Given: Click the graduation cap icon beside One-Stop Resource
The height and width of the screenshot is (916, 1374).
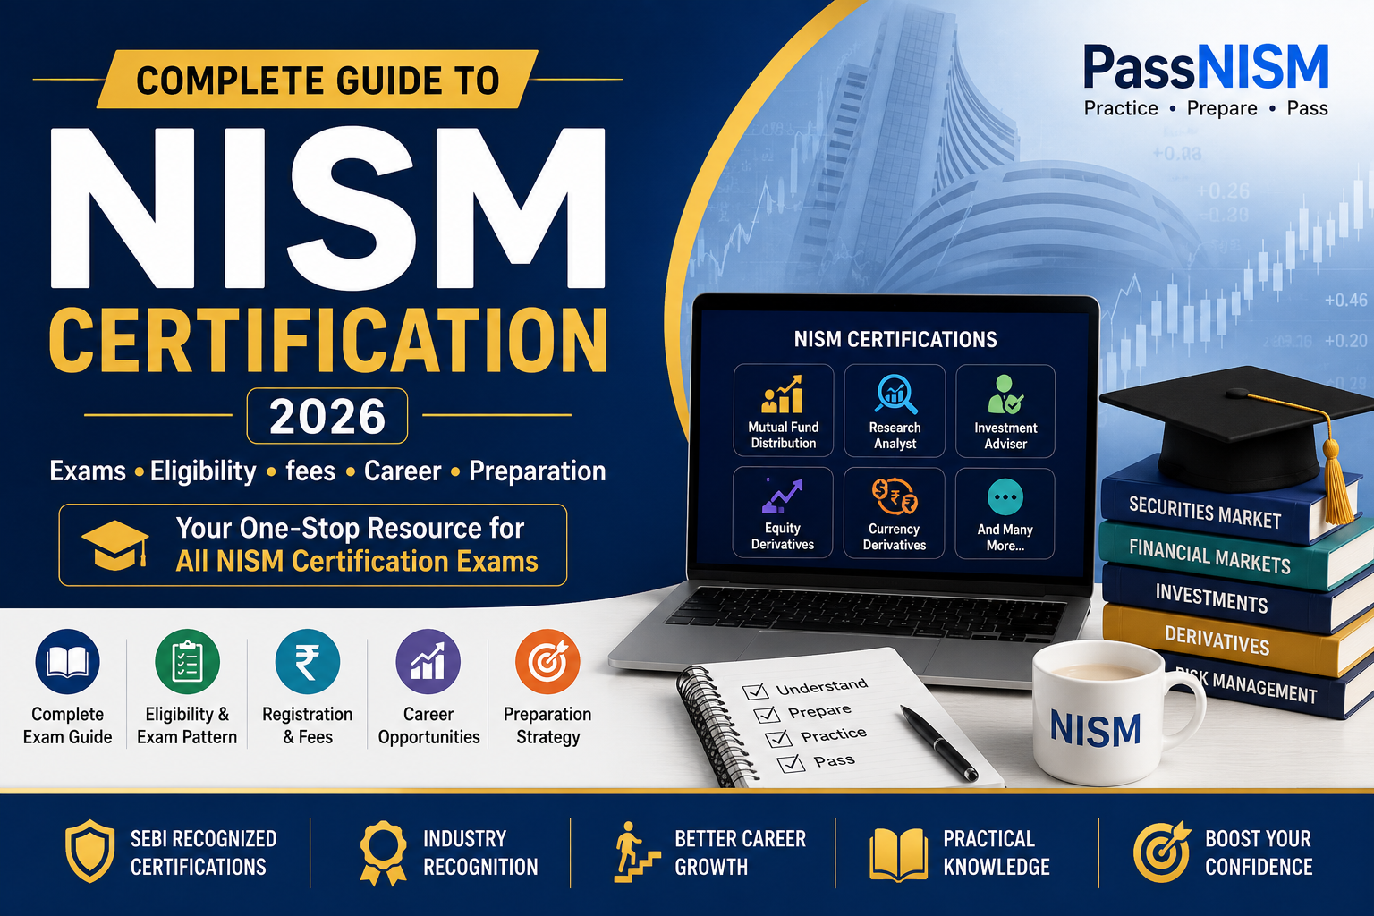Looking at the screenshot, I should (x=115, y=544).
